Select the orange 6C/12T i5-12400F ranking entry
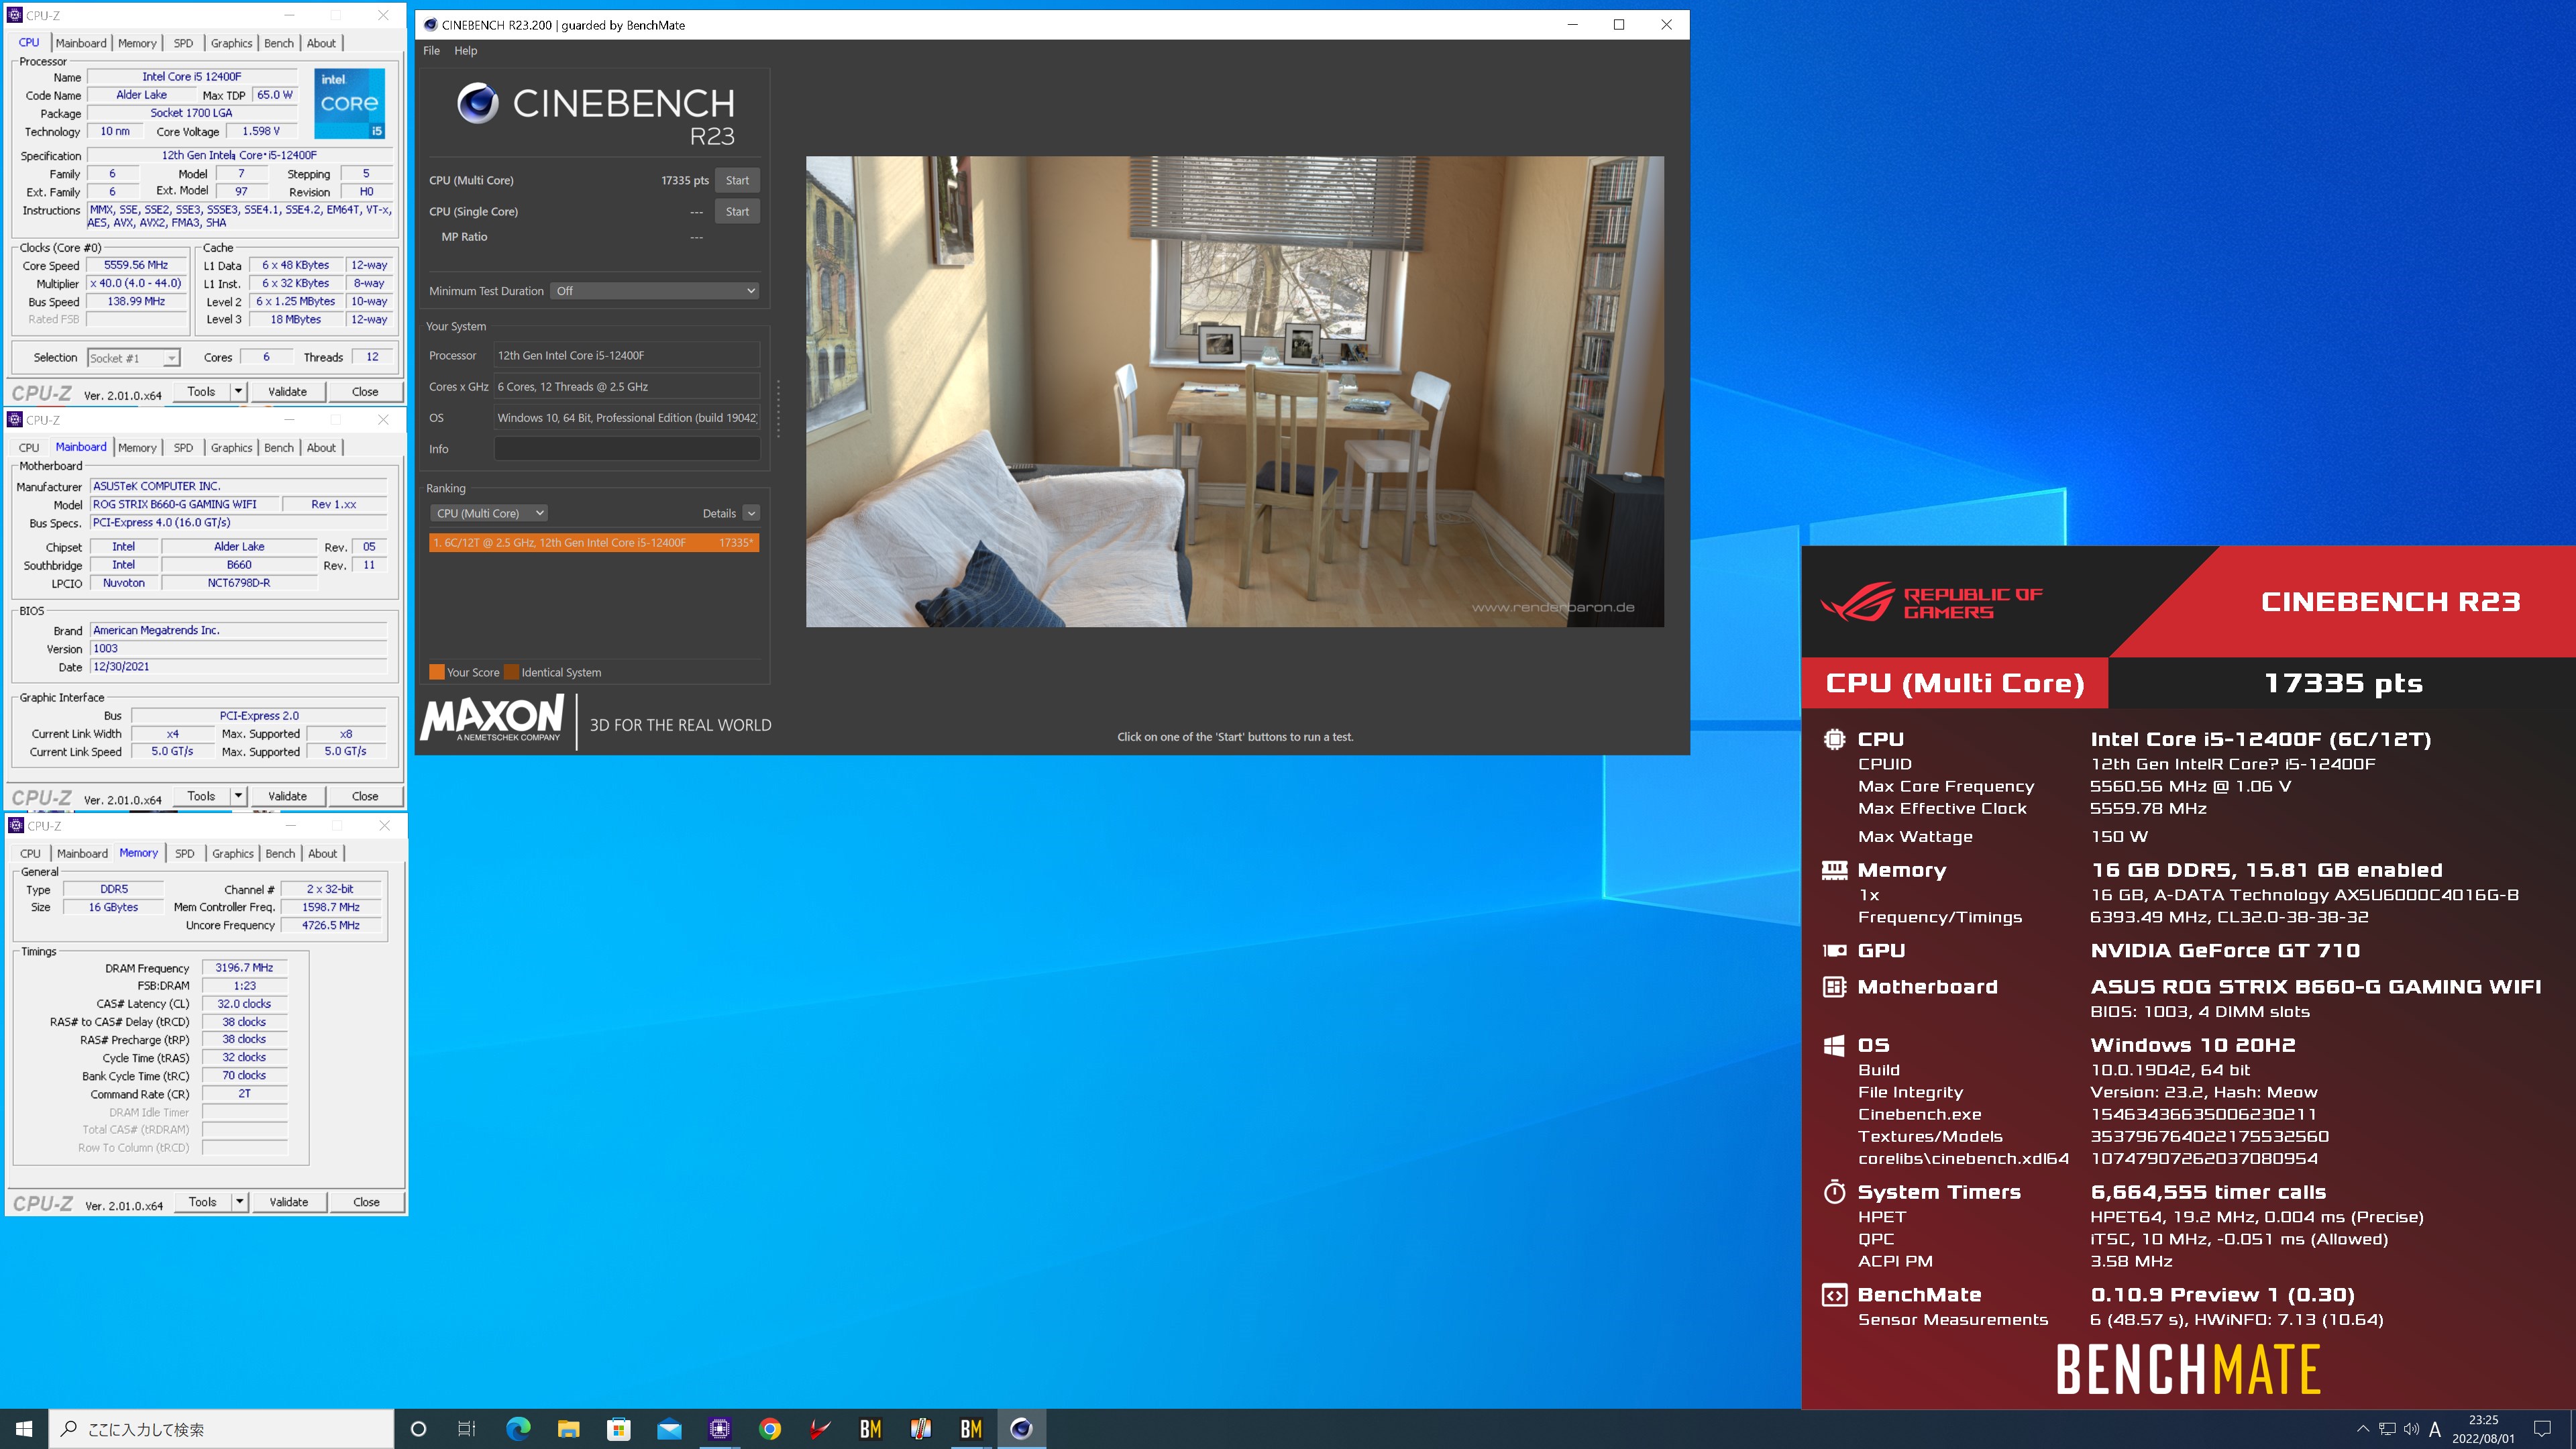Screen dimensions: 2576x1449 pos(594,543)
